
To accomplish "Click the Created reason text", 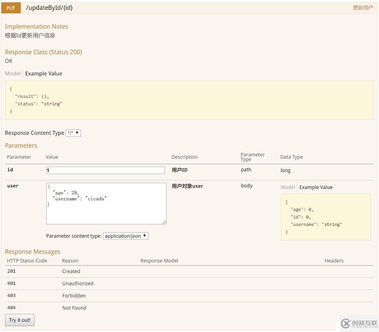I will [x=71, y=271].
